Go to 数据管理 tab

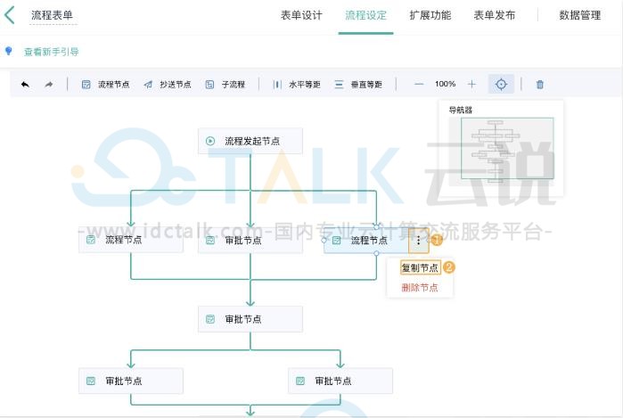pyautogui.click(x=579, y=15)
